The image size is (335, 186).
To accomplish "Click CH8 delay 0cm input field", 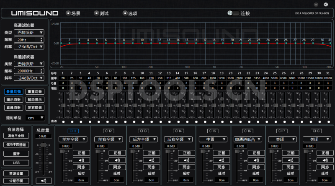I will tap(325, 180).
